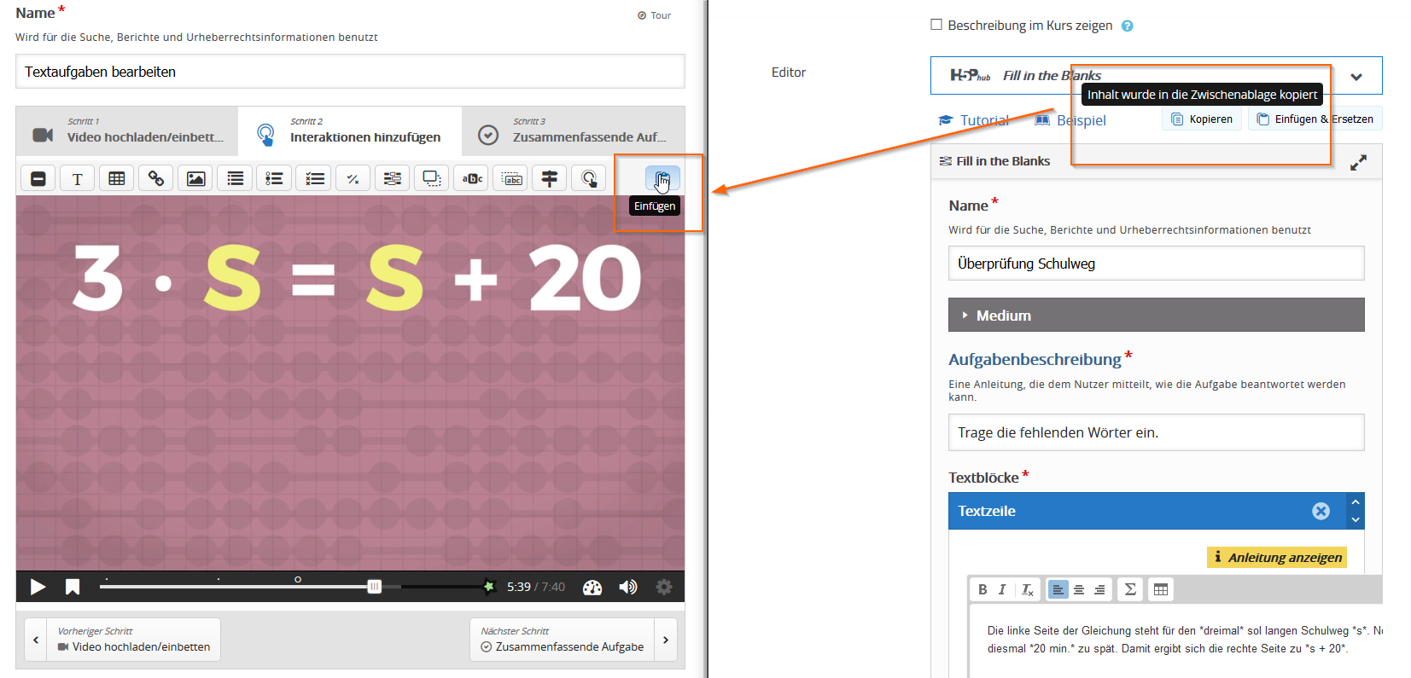The width and height of the screenshot is (1411, 678).
Task: Insert a math formula with Sigma button
Action: pyautogui.click(x=1130, y=589)
